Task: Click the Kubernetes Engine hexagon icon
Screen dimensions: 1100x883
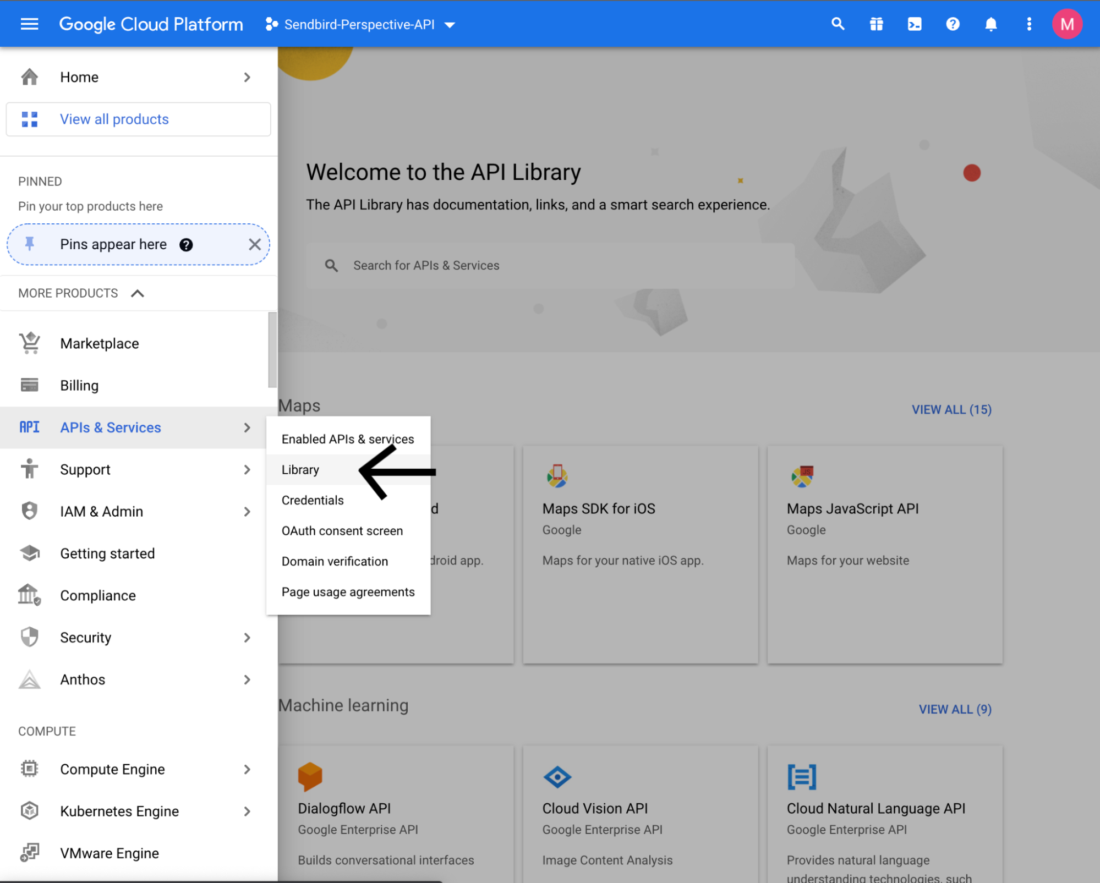Action: pyautogui.click(x=30, y=811)
